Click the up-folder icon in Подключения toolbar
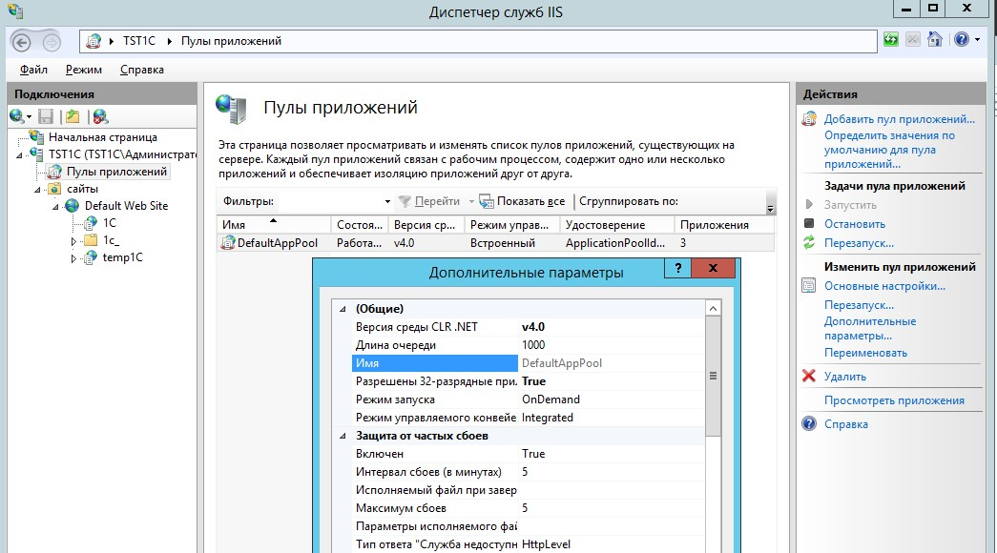Viewport: 997px width, 553px height. point(73,116)
